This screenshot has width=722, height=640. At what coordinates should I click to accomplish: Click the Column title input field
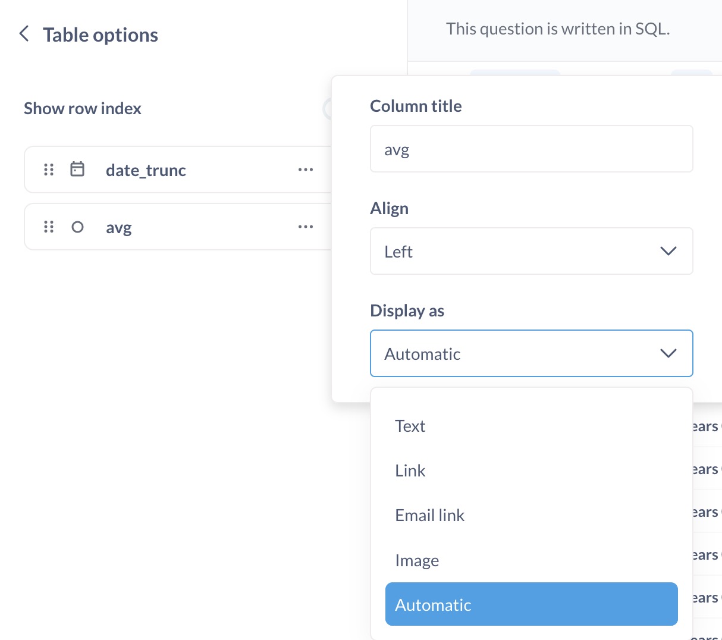click(530, 149)
